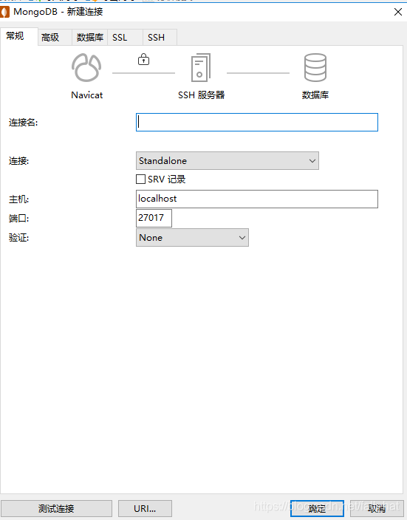The image size is (407, 520).
Task: Enable the SRV 记录 checkbox
Action: click(x=140, y=179)
